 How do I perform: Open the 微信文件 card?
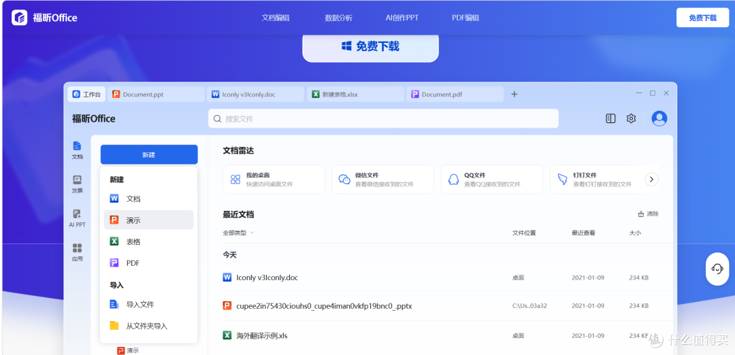pos(383,180)
